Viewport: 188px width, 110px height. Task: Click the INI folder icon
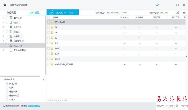(52, 43)
